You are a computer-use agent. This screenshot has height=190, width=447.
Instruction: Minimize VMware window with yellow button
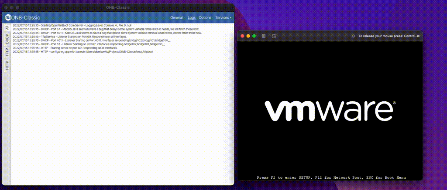tap(248, 36)
